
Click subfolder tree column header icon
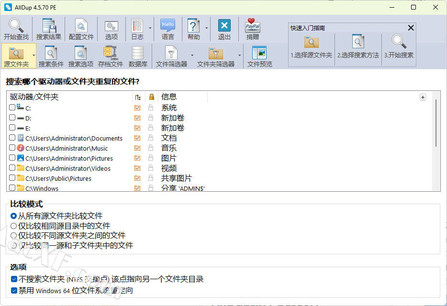tap(138, 97)
